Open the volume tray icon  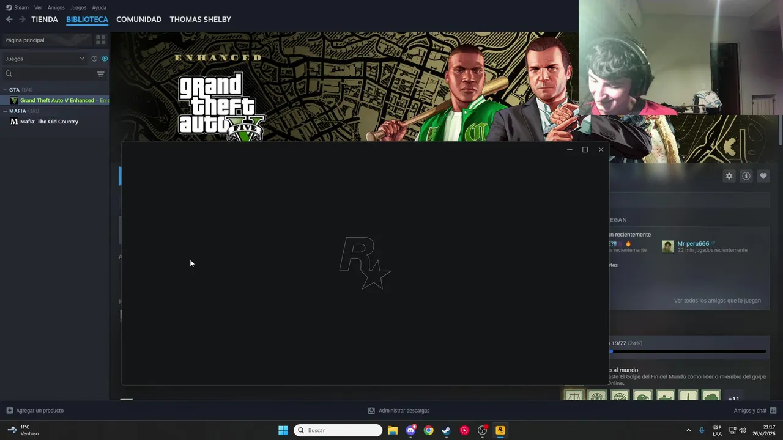[743, 430]
